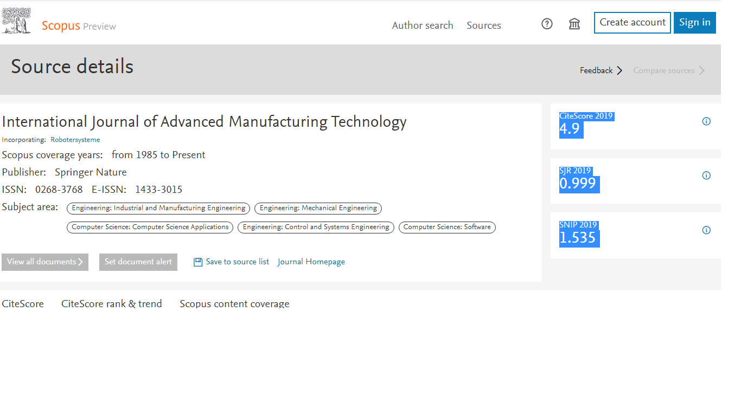Switch to the CiteScore tab
Image resolution: width=741 pixels, height=416 pixels.
(23, 304)
